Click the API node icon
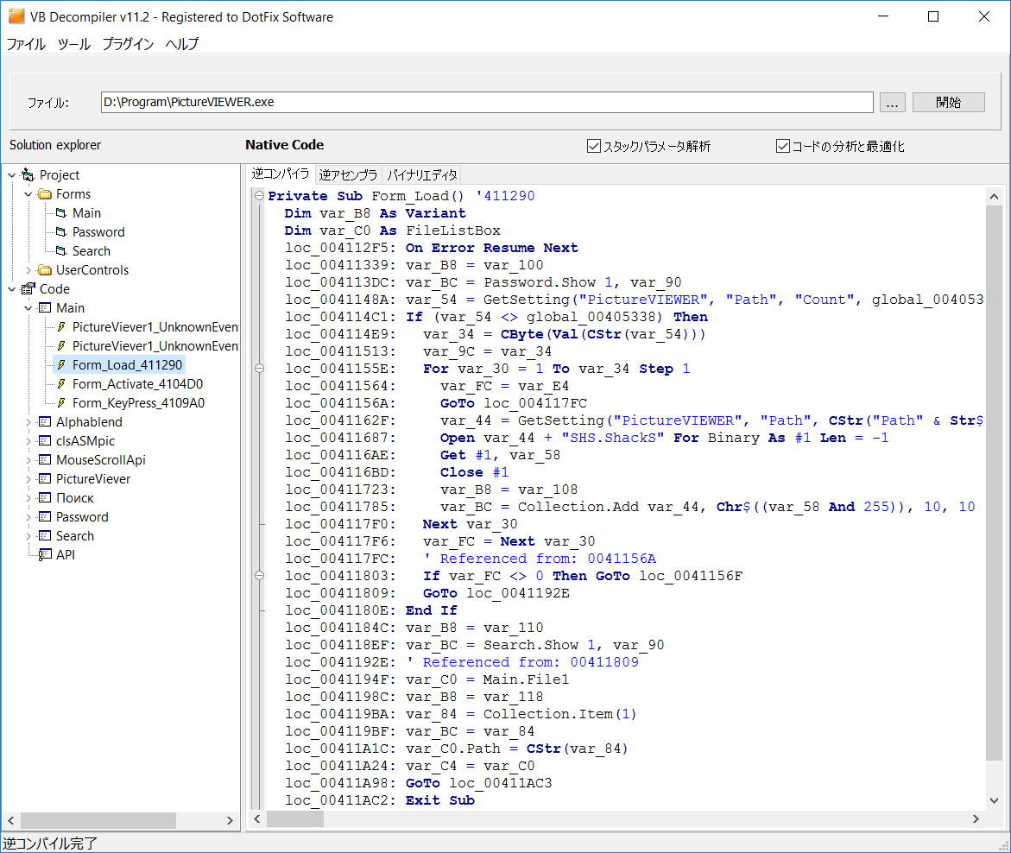This screenshot has height=853, width=1011. [x=45, y=554]
